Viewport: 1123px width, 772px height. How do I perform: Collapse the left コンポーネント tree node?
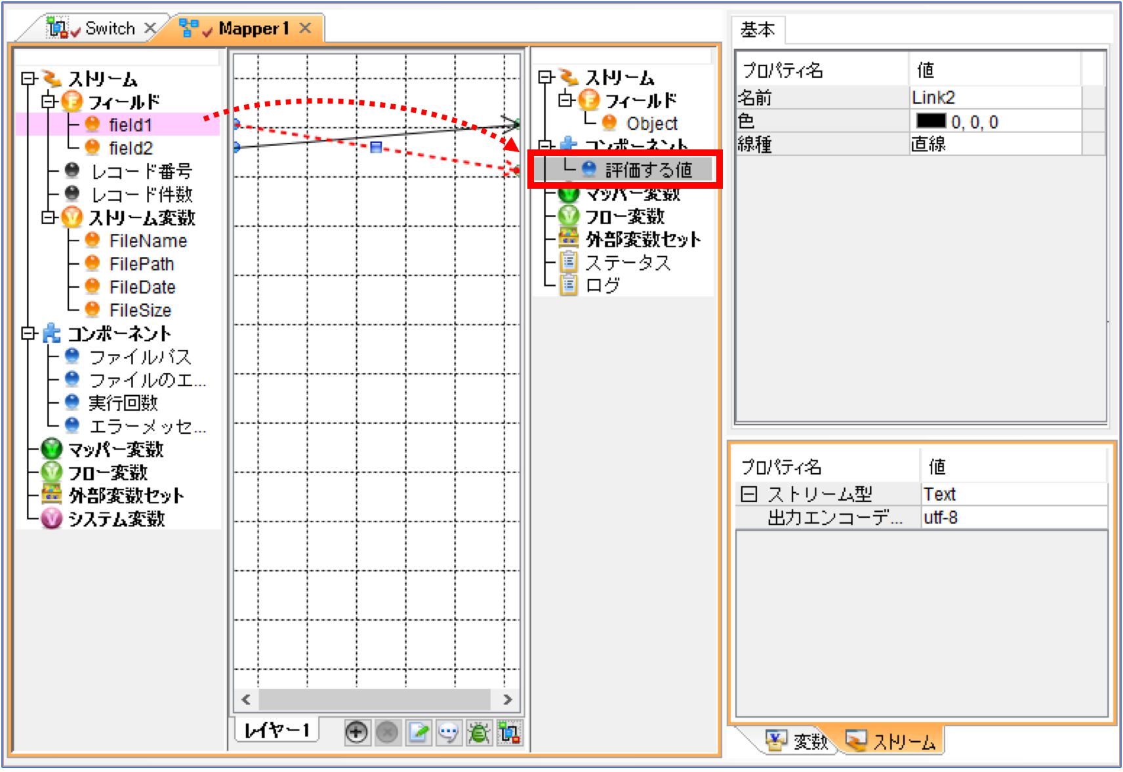(27, 334)
